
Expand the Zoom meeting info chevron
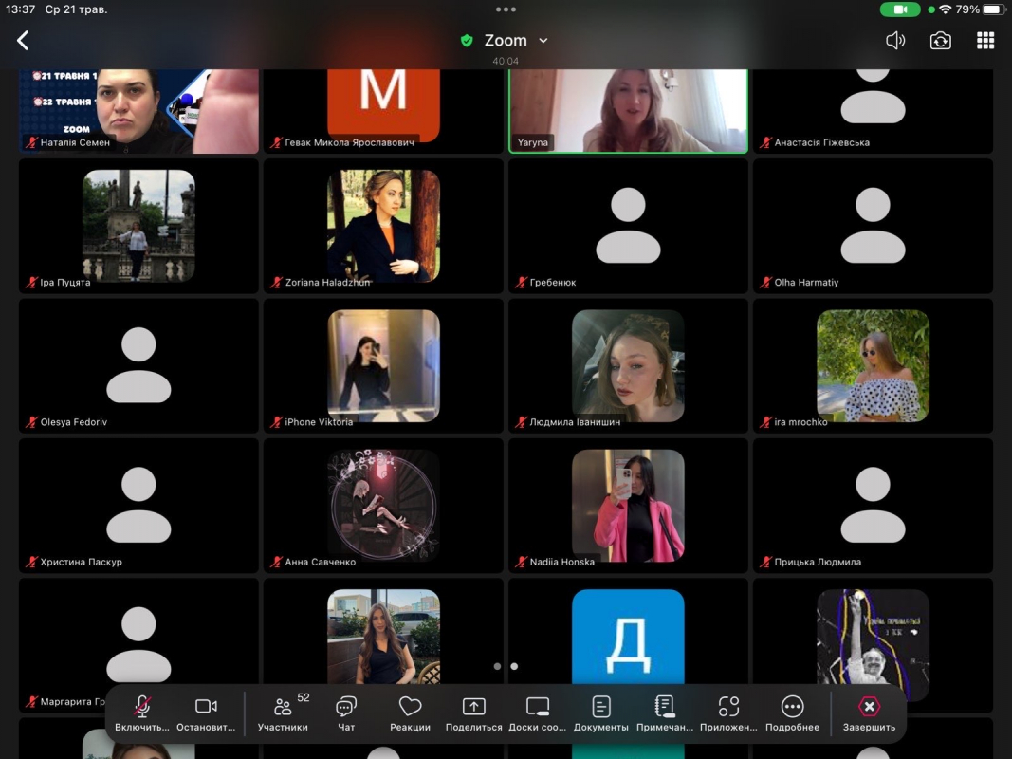click(543, 41)
